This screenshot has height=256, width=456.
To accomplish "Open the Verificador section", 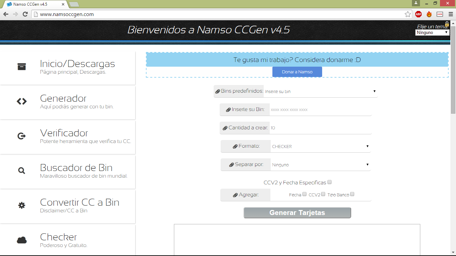I will coord(67,137).
